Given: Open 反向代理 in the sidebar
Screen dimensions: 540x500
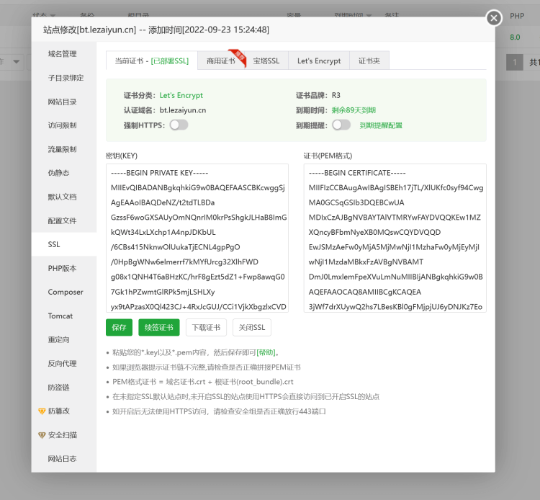Looking at the screenshot, I should click(64, 363).
